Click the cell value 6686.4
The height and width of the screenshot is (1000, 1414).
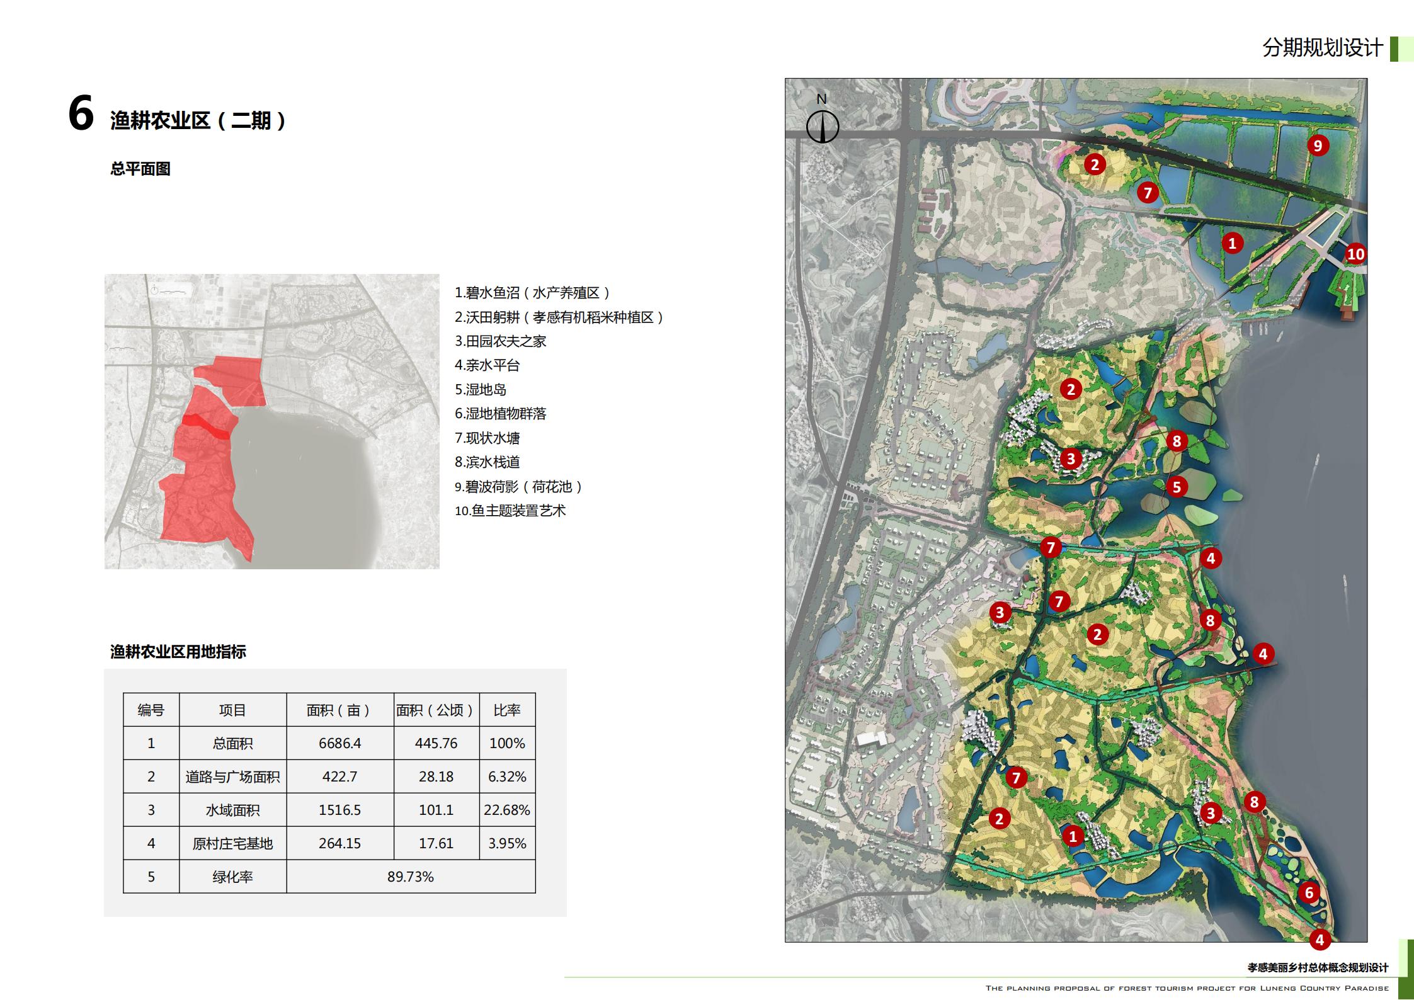pyautogui.click(x=340, y=744)
